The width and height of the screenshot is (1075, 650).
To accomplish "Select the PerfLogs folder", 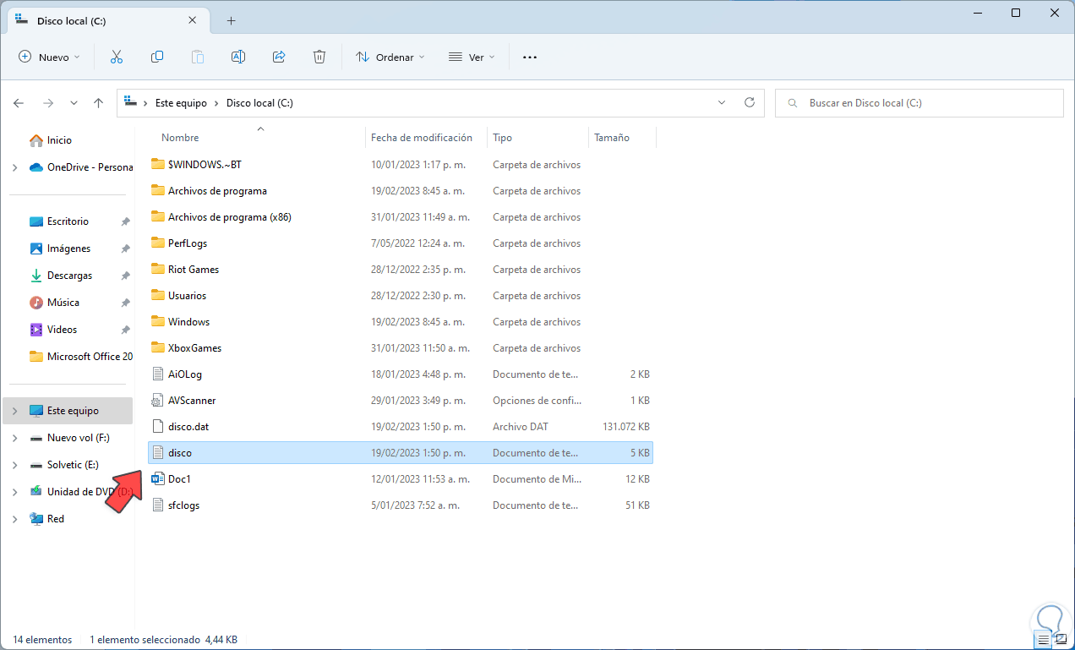I will [x=401, y=243].
